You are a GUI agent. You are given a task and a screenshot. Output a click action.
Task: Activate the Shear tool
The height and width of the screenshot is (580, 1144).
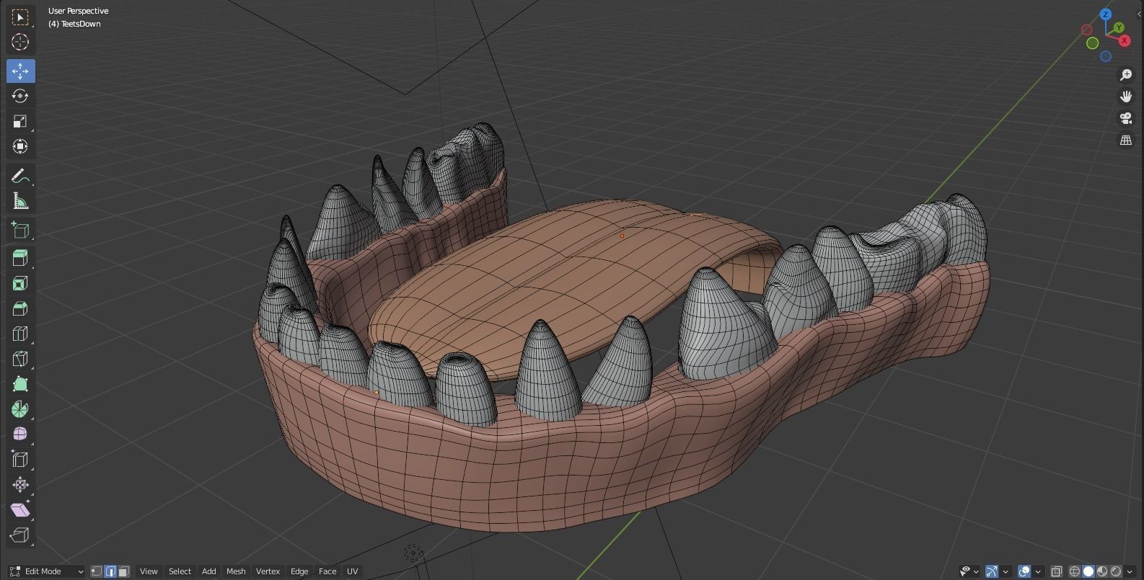point(20,509)
